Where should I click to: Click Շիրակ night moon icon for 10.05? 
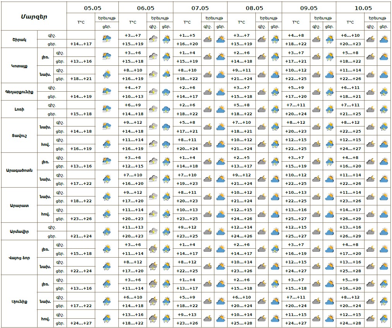370,39
